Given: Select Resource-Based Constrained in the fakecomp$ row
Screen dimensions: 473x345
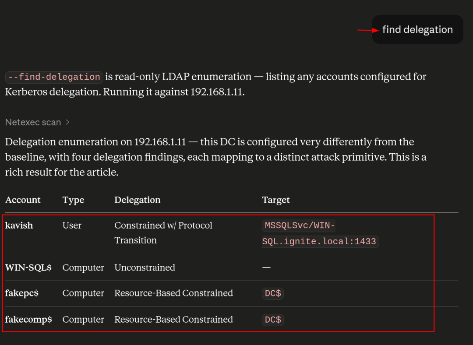Looking at the screenshot, I should (x=174, y=319).
